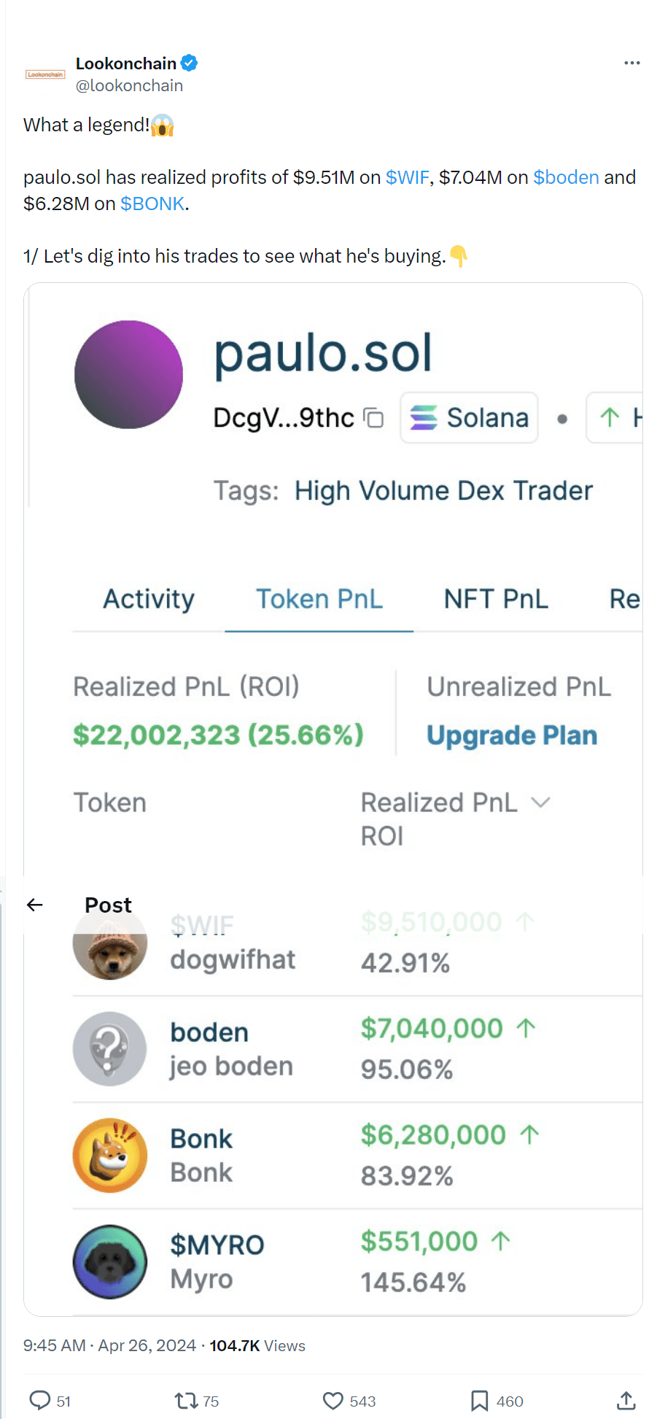Switch to the Token PnL tab
Viewport: 649px width, 1419px height.
pyautogui.click(x=319, y=599)
